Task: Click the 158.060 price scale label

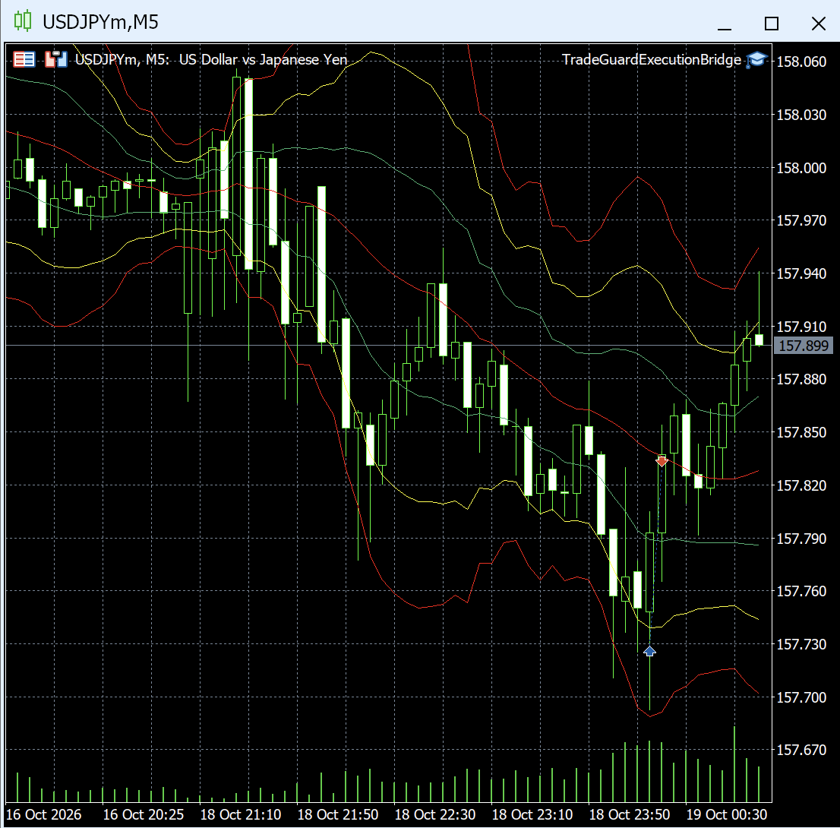Action: tap(801, 62)
